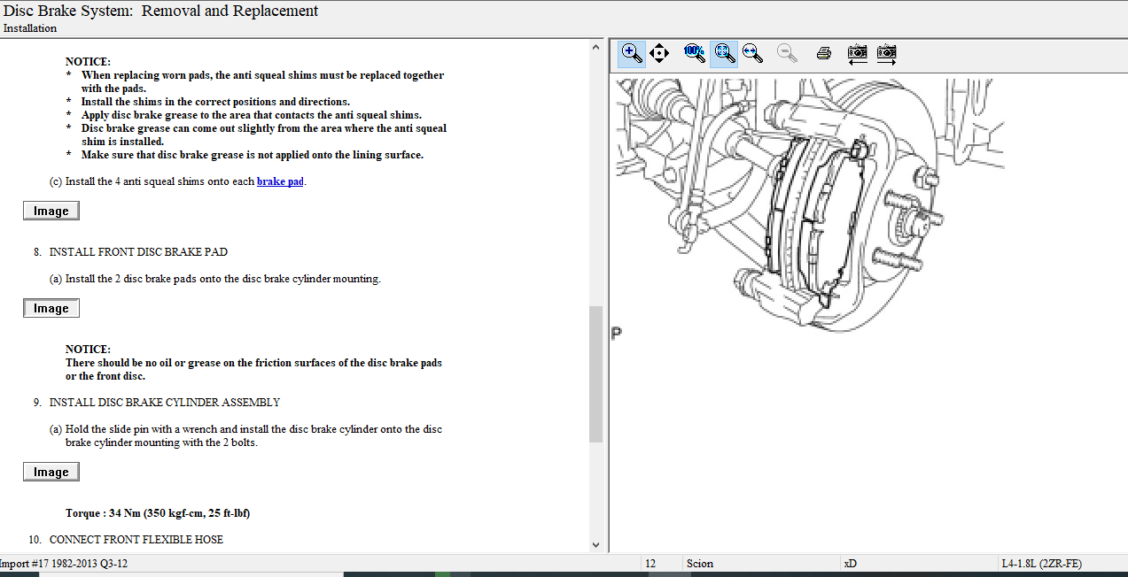The image size is (1128, 577).
Task: Click the fit-to-width zoom icon
Action: coord(753,53)
